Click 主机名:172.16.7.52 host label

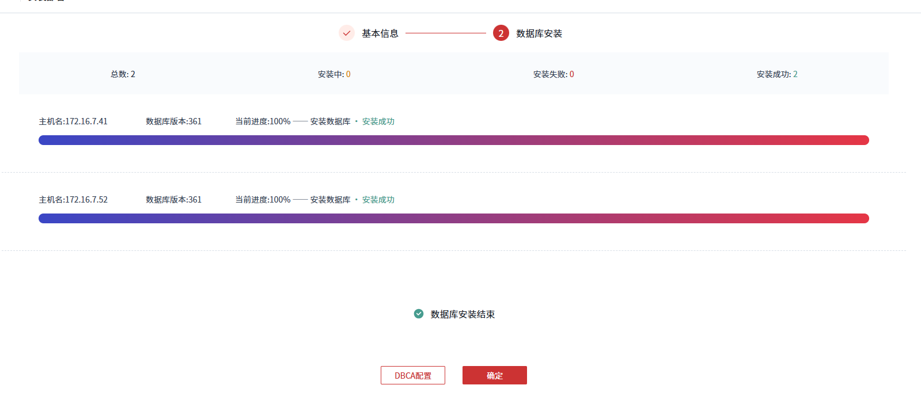[x=73, y=200]
